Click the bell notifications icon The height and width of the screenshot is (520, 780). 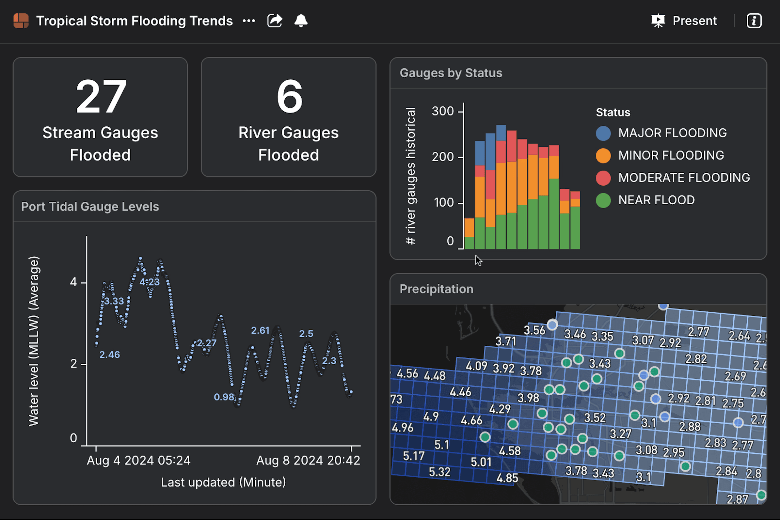(x=301, y=21)
